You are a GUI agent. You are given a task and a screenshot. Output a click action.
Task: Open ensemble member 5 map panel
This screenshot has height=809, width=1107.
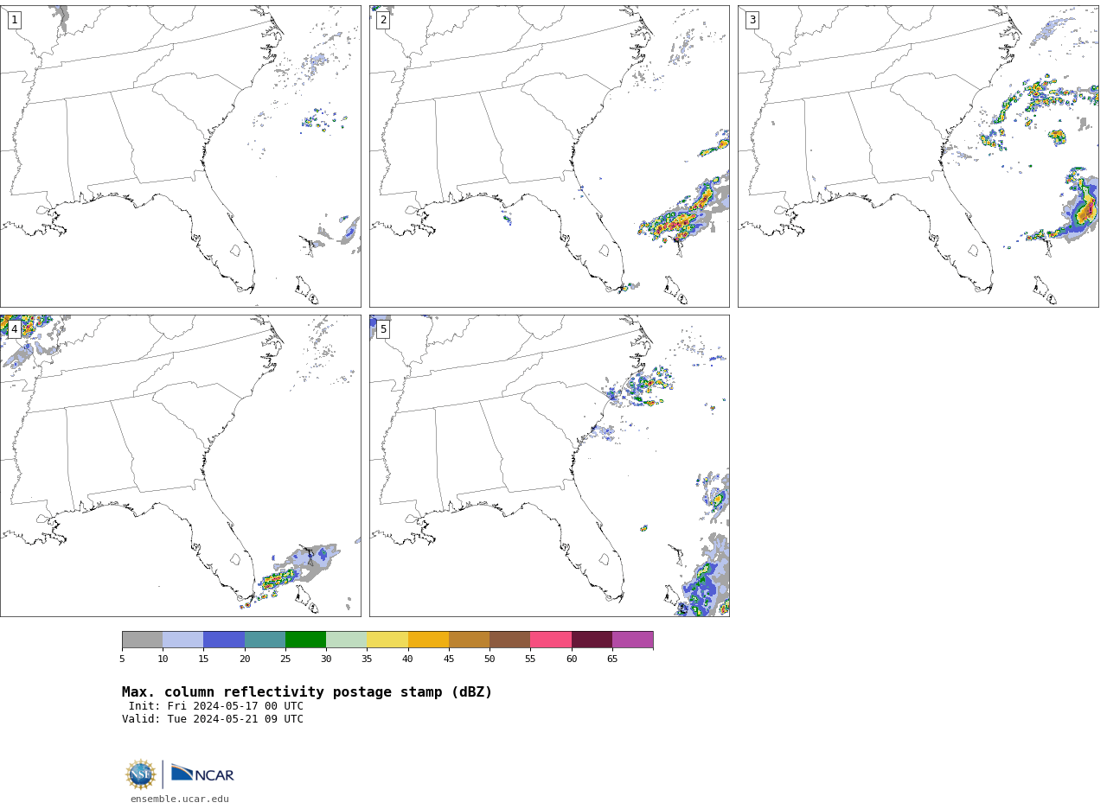click(x=549, y=466)
